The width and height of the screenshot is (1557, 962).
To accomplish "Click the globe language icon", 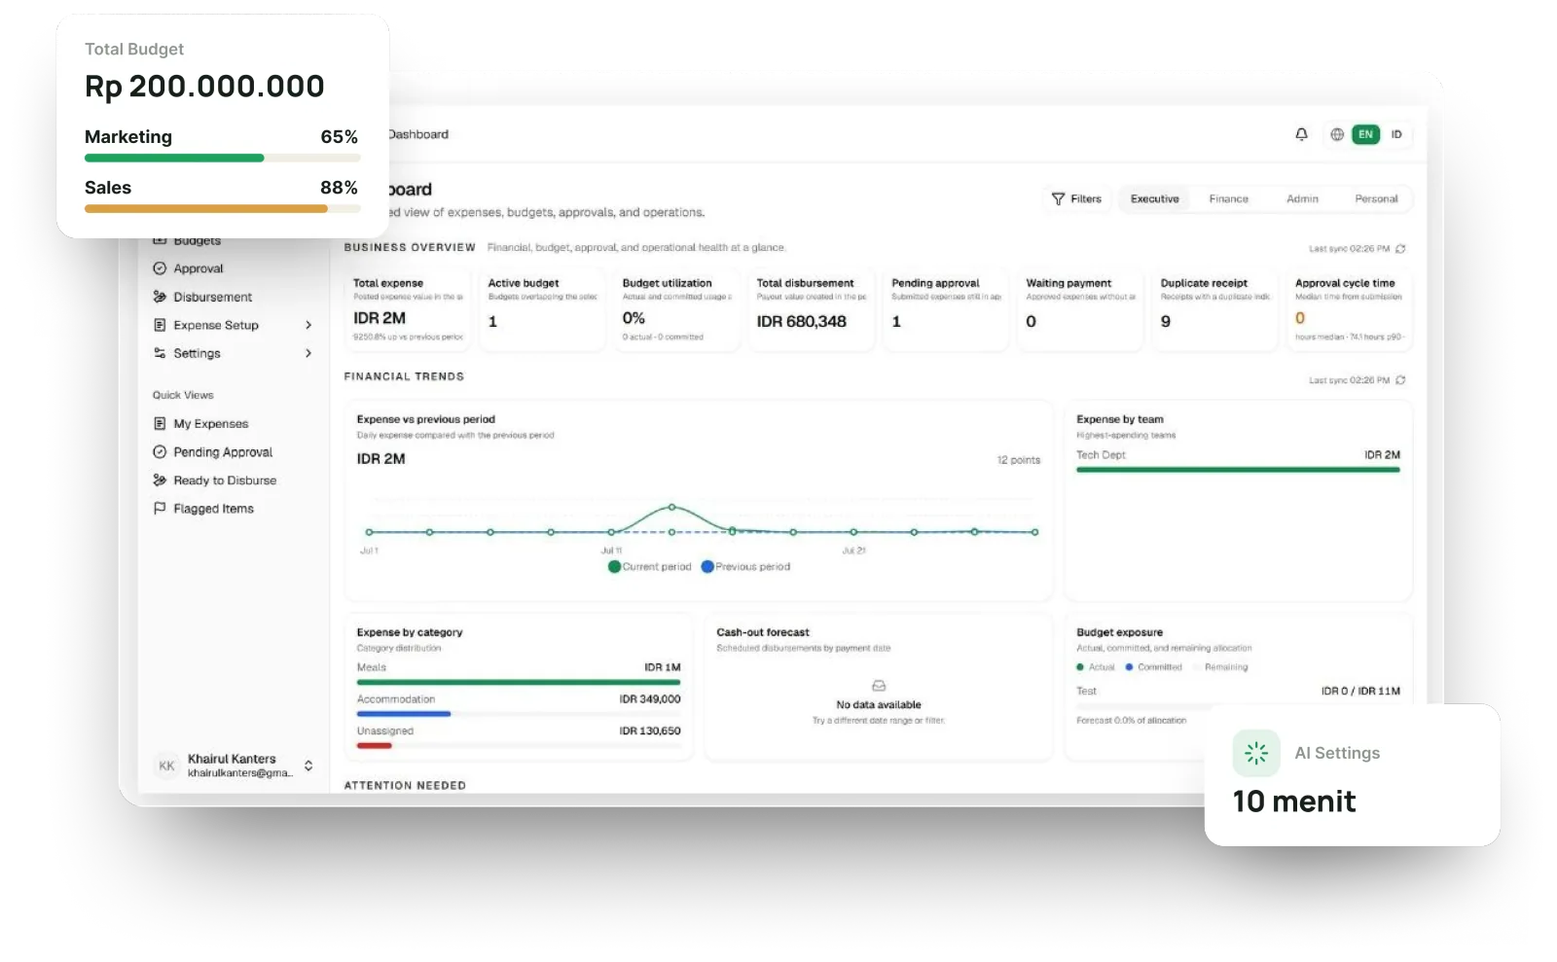I will tap(1337, 134).
